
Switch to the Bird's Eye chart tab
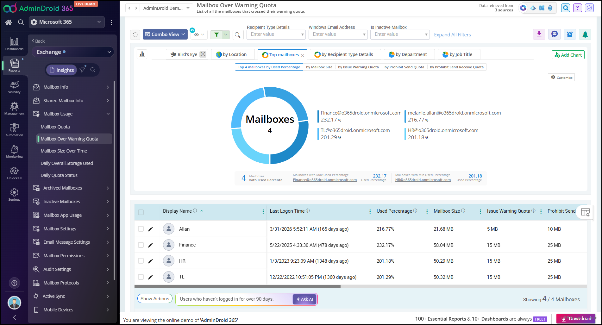pos(187,54)
